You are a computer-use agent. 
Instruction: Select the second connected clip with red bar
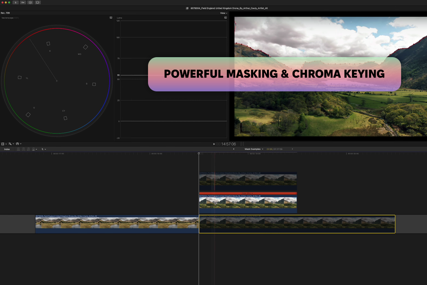[x=248, y=204]
